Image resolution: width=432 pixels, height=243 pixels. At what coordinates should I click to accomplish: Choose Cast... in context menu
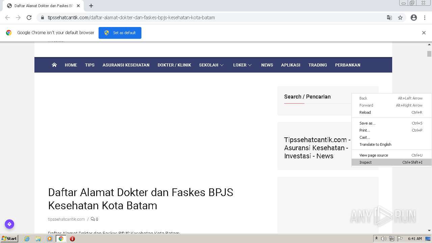point(391,137)
